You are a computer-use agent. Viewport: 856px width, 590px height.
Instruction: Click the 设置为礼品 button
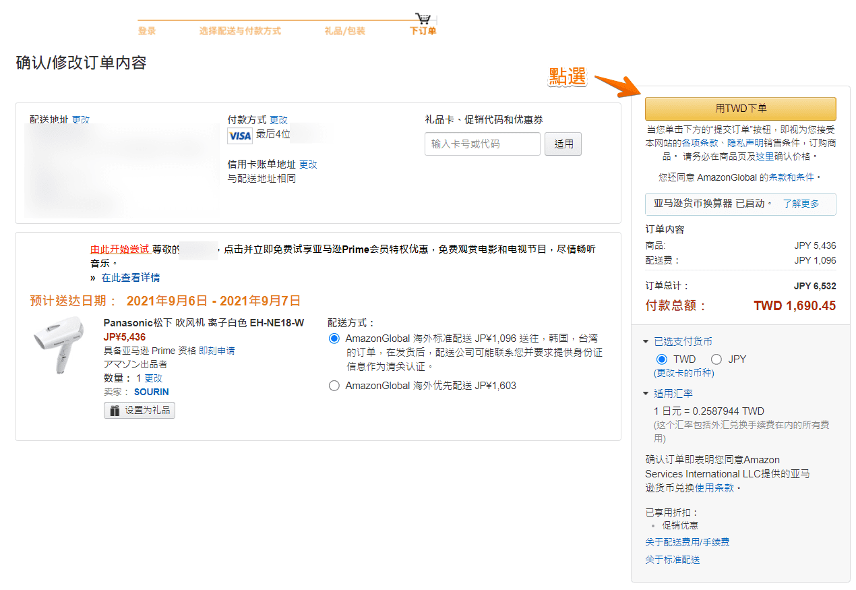click(x=140, y=410)
